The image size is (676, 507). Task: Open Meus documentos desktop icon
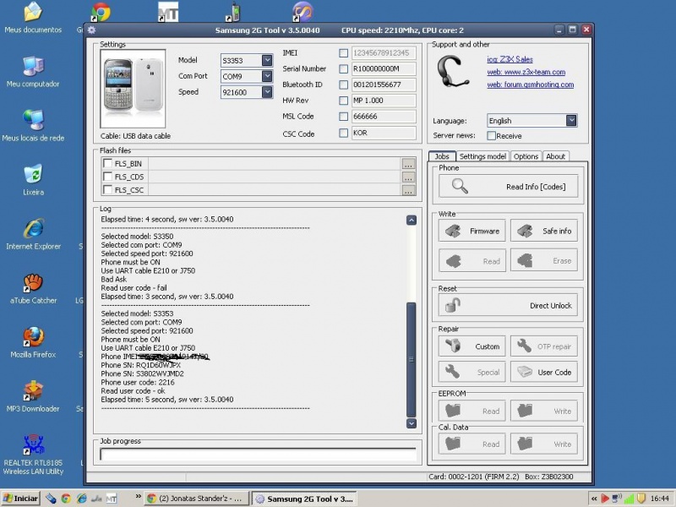point(33,17)
